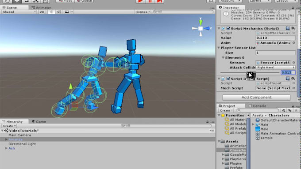Toggle Pivot handle position button
Image resolution: width=301 pixels, height=169 pixels.
tap(65, 1)
